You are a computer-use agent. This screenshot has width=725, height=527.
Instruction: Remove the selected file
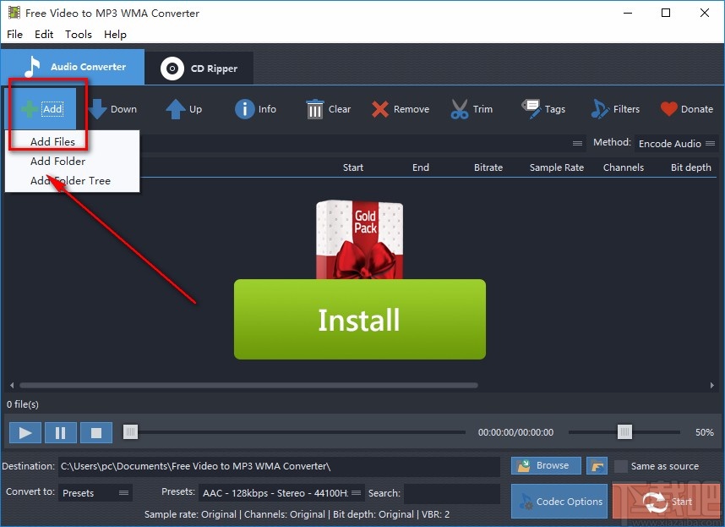tap(400, 109)
